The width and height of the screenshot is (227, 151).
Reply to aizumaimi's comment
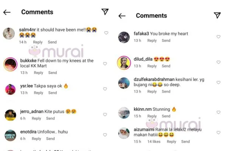coord(171,142)
